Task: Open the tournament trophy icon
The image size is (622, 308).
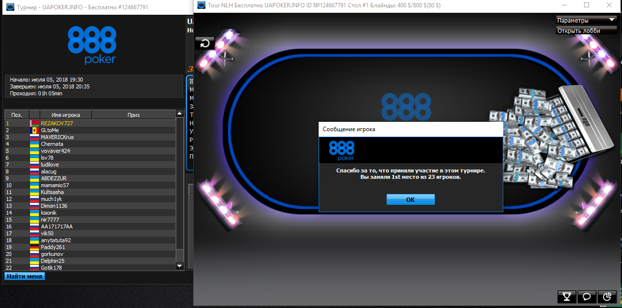Action: pyautogui.click(x=567, y=296)
